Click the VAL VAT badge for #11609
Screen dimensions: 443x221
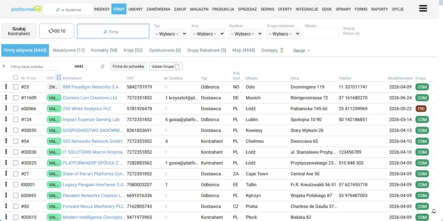click(x=54, y=98)
